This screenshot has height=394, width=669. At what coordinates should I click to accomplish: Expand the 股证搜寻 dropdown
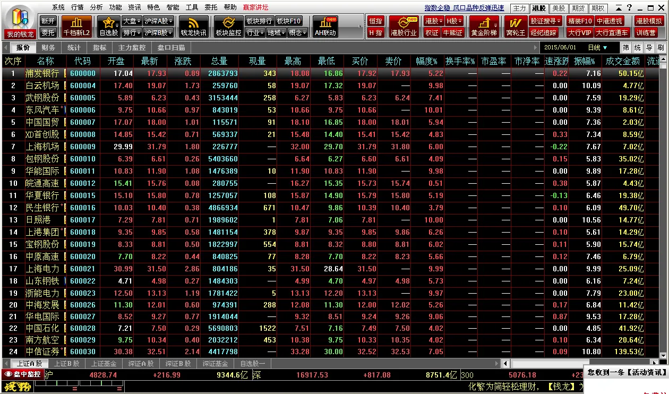pyautogui.click(x=545, y=21)
